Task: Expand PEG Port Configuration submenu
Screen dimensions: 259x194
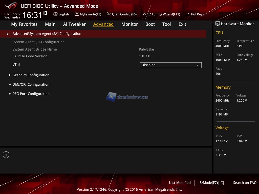Action: pos(31,94)
